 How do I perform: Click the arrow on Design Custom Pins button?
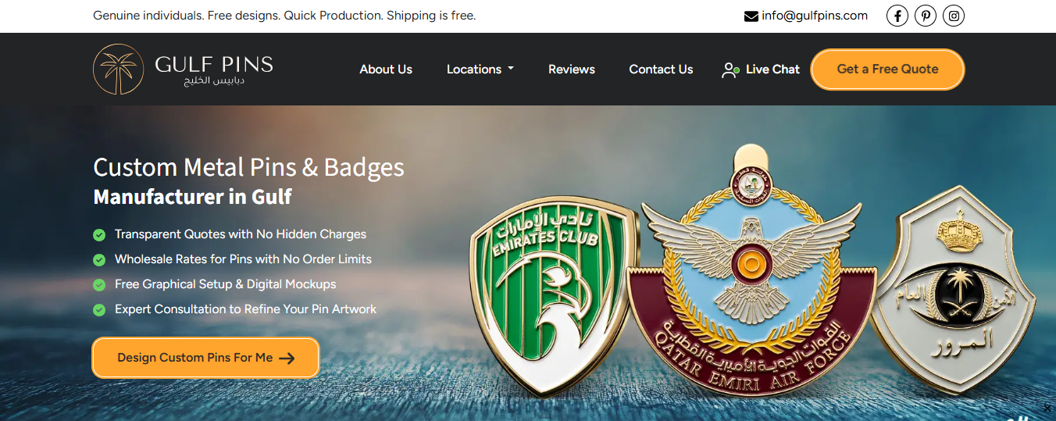click(287, 358)
